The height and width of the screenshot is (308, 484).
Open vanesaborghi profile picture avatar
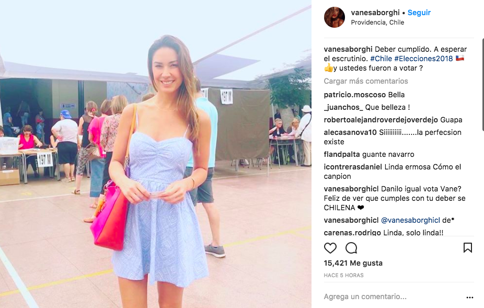tap(335, 17)
